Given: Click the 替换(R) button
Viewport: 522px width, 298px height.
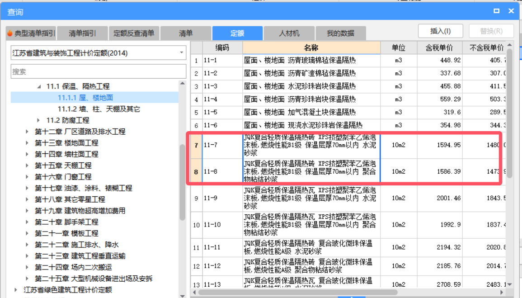Looking at the screenshot, I should pos(491,31).
